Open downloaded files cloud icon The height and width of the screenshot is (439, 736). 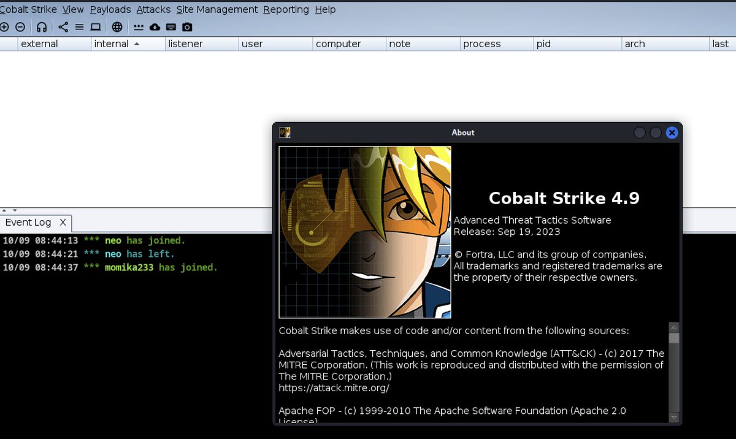point(155,27)
